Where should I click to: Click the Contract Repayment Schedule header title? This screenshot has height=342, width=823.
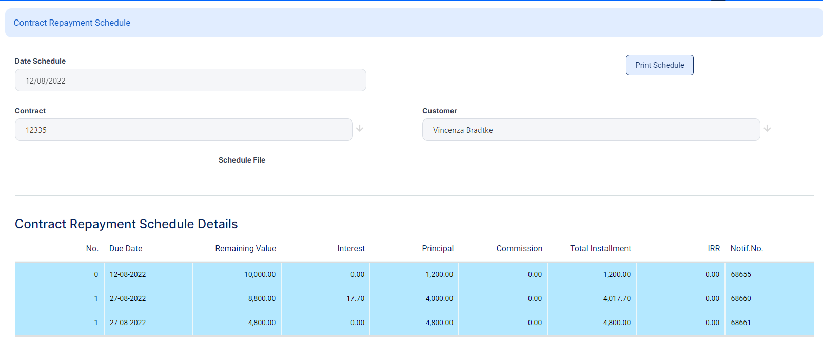coord(72,23)
